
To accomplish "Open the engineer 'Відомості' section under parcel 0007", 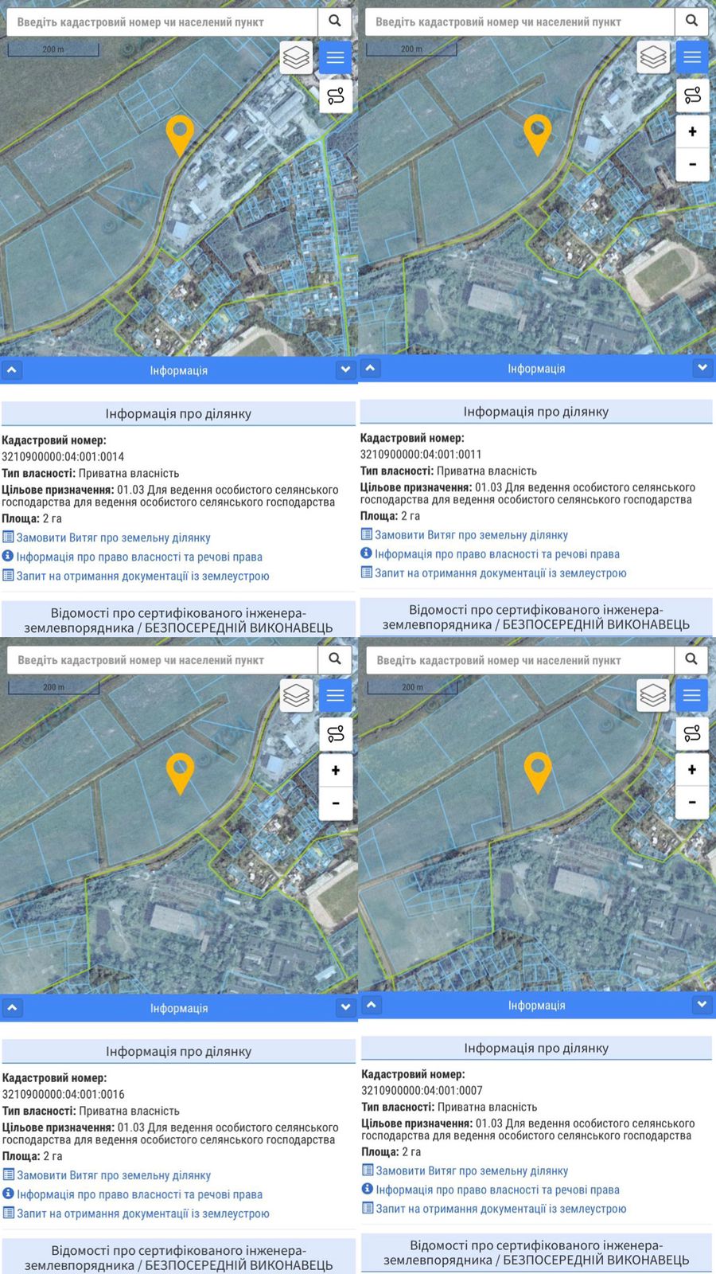I will tap(536, 1253).
